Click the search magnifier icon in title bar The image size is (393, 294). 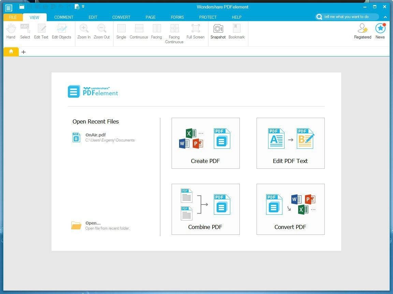pos(319,17)
